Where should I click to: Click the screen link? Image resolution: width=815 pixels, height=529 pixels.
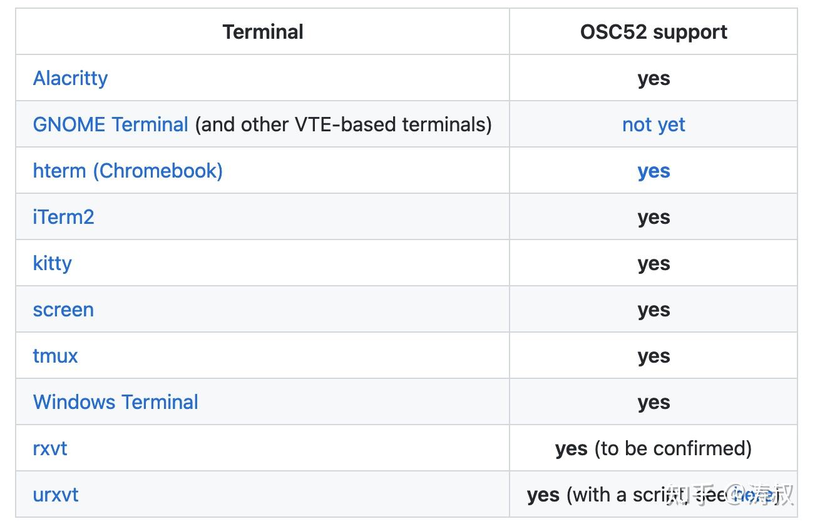coord(63,310)
